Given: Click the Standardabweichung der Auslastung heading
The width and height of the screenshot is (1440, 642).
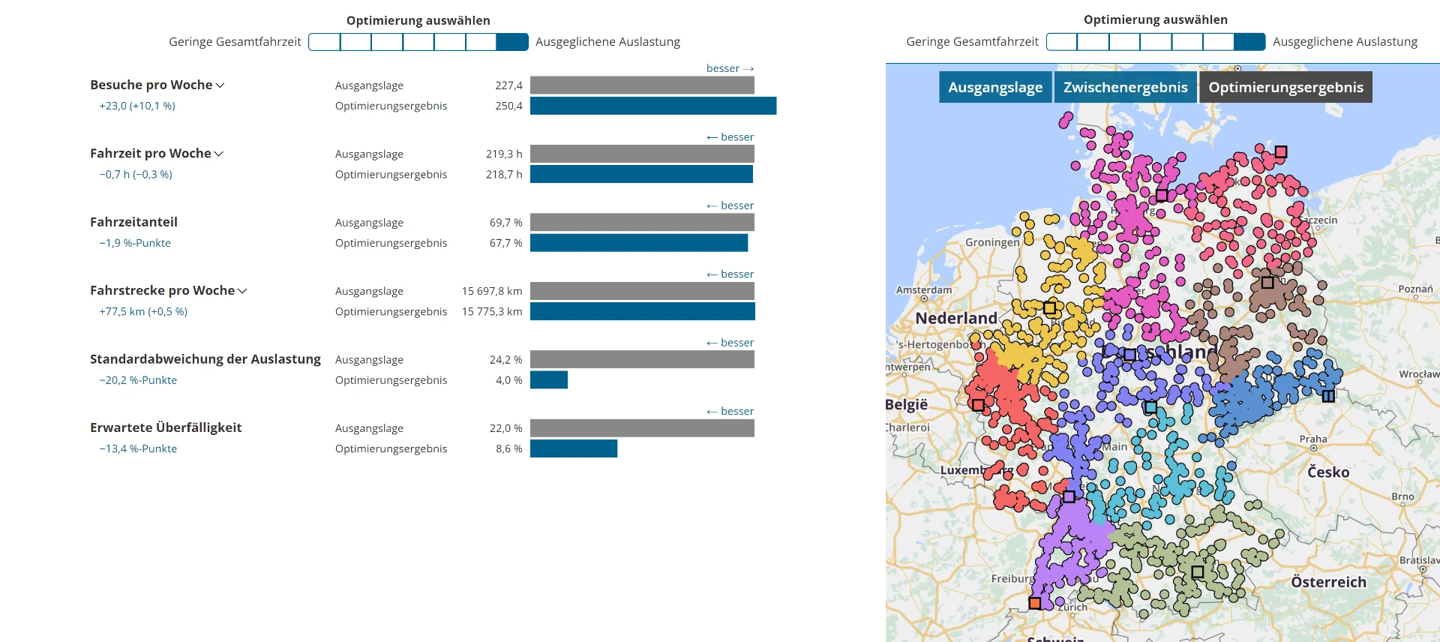Looking at the screenshot, I should pyautogui.click(x=205, y=359).
